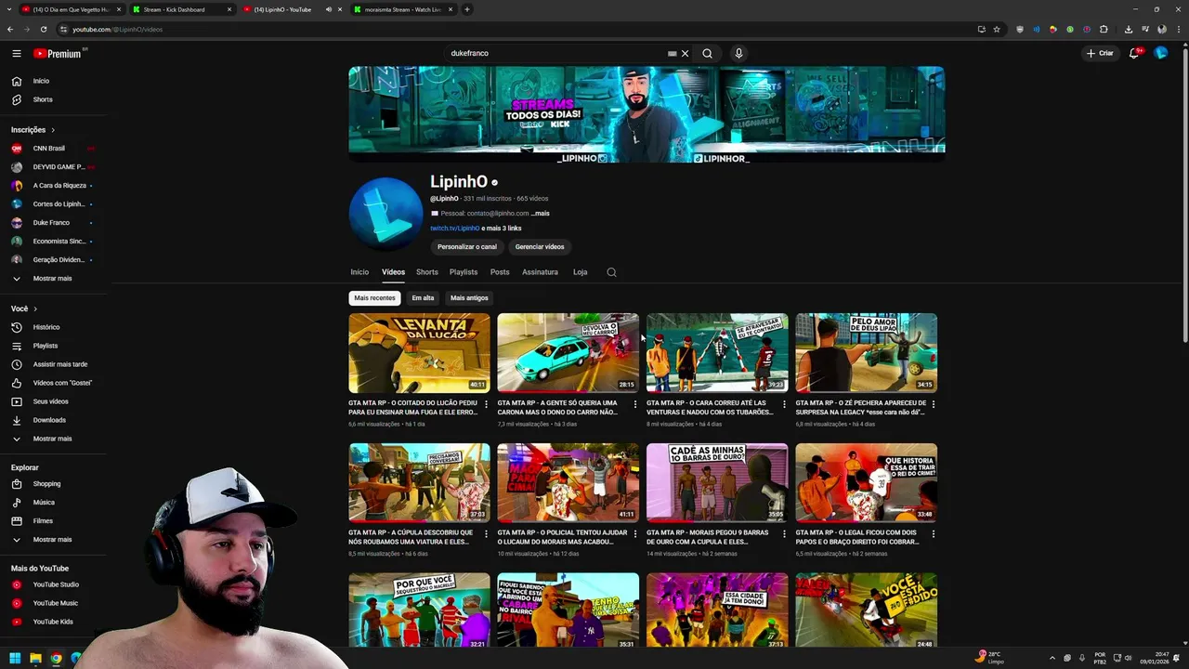The image size is (1189, 669).
Task: Expand channel description with ...mais
Action: point(540,214)
